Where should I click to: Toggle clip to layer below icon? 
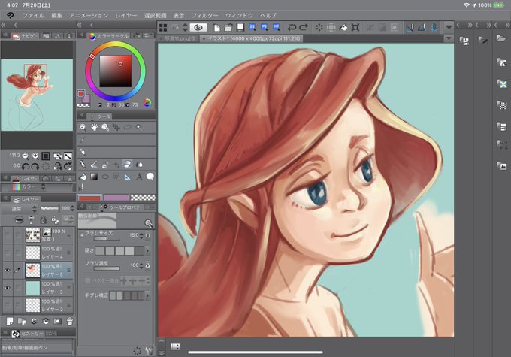tap(20, 220)
